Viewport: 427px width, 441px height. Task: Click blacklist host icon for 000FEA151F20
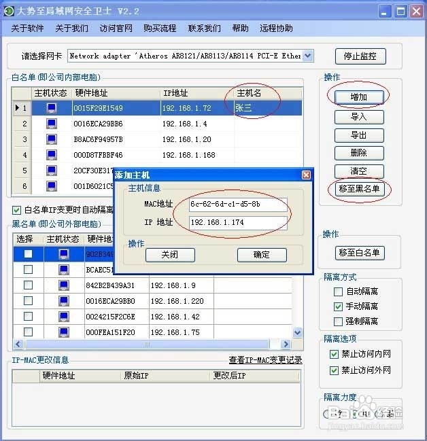64,332
